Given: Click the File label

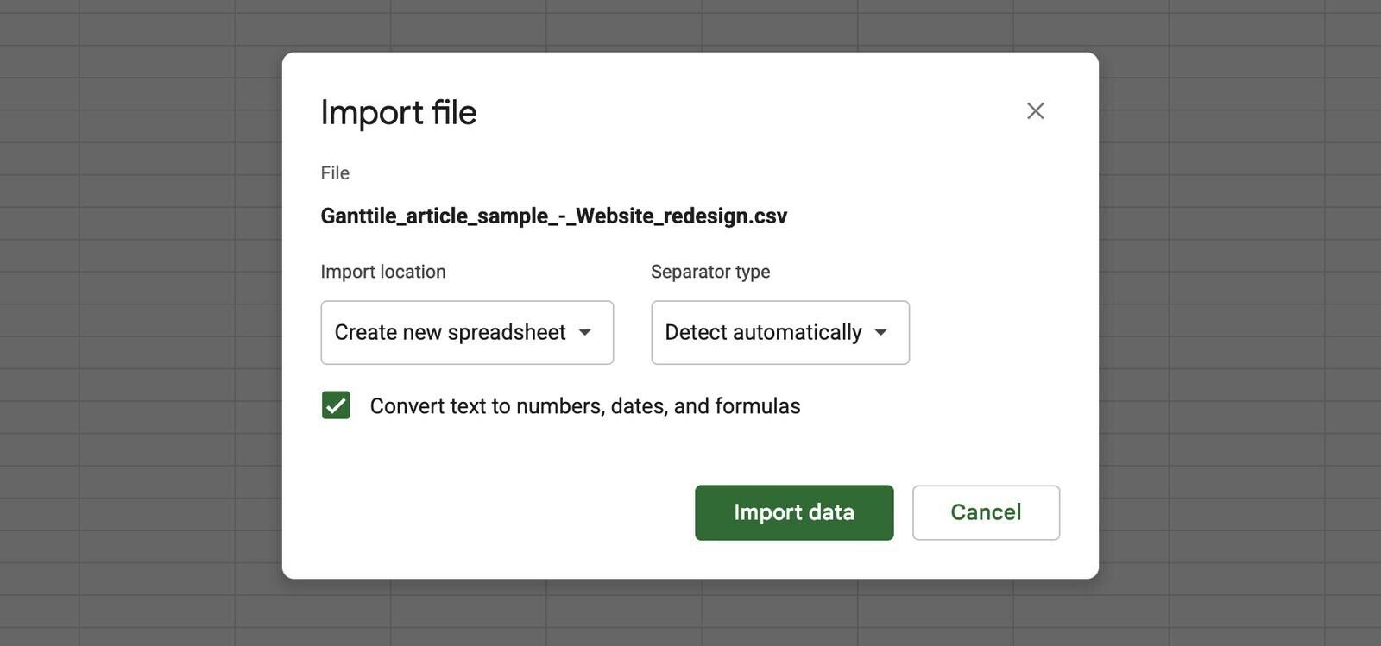Looking at the screenshot, I should tap(335, 173).
